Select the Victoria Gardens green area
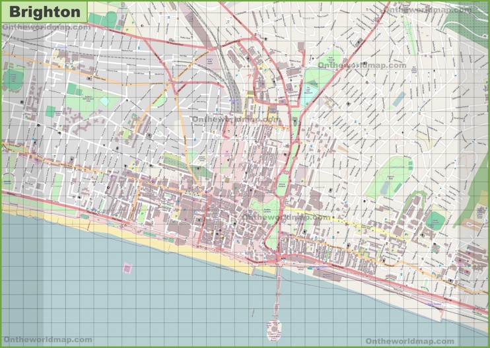 coord(282,185)
